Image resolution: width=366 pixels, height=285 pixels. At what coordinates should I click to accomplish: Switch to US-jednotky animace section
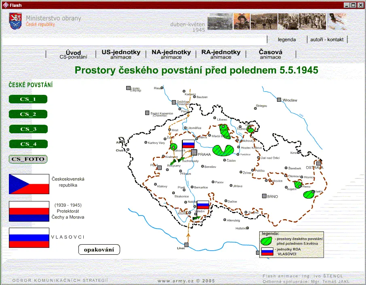click(121, 54)
